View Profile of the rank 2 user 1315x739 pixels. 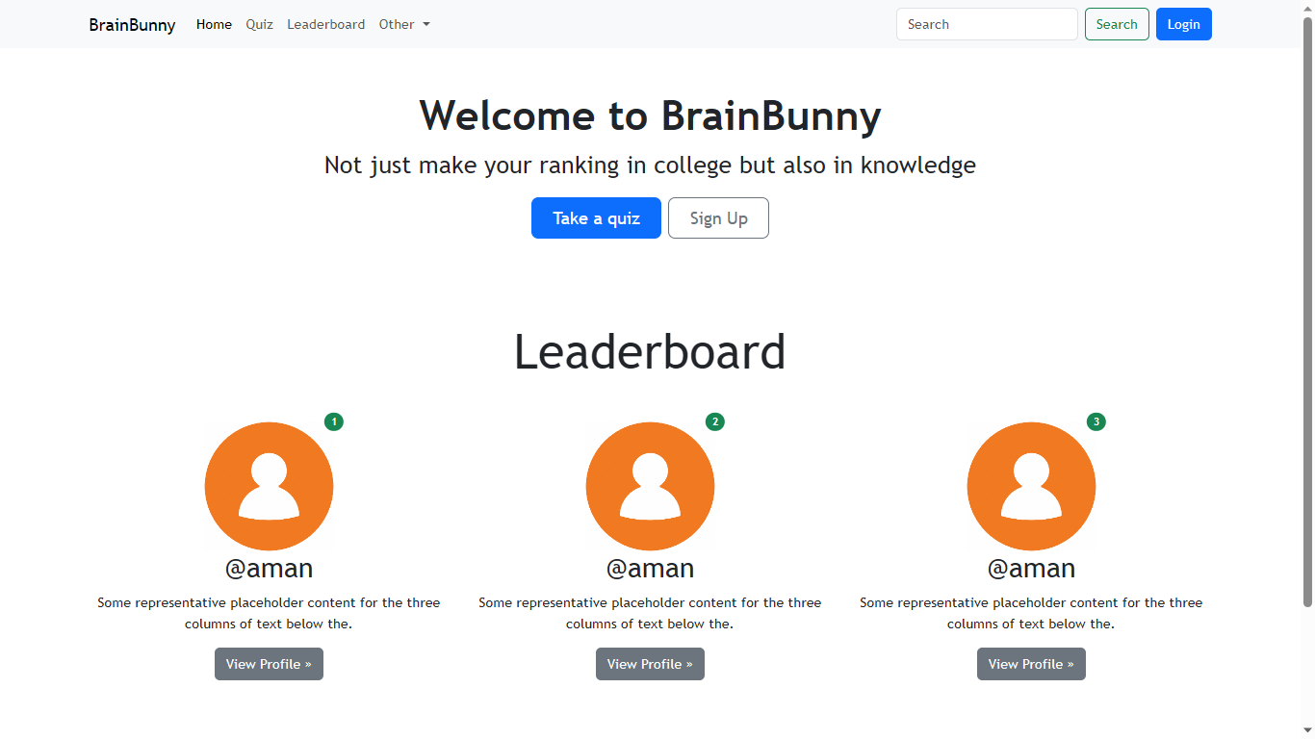[x=650, y=664]
